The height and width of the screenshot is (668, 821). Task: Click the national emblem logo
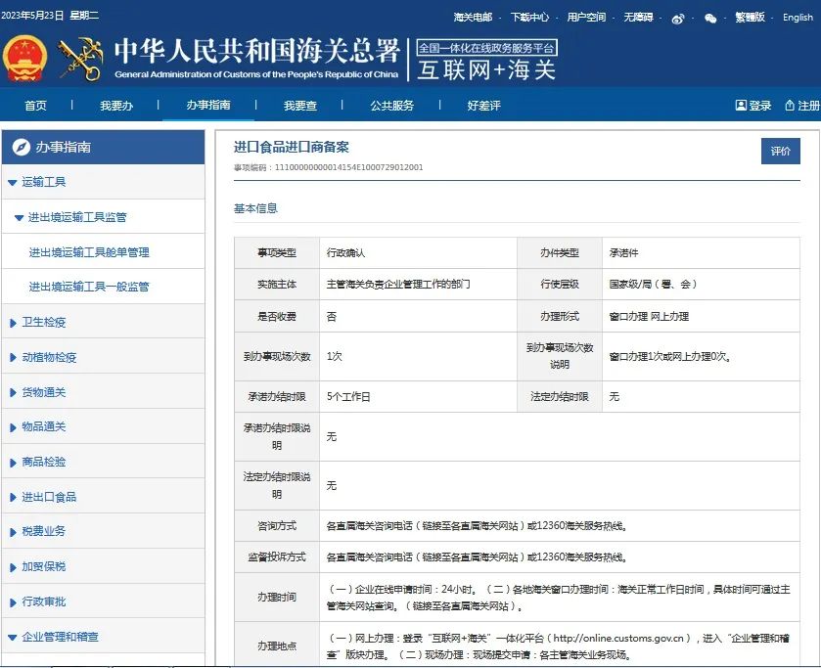click(x=24, y=59)
